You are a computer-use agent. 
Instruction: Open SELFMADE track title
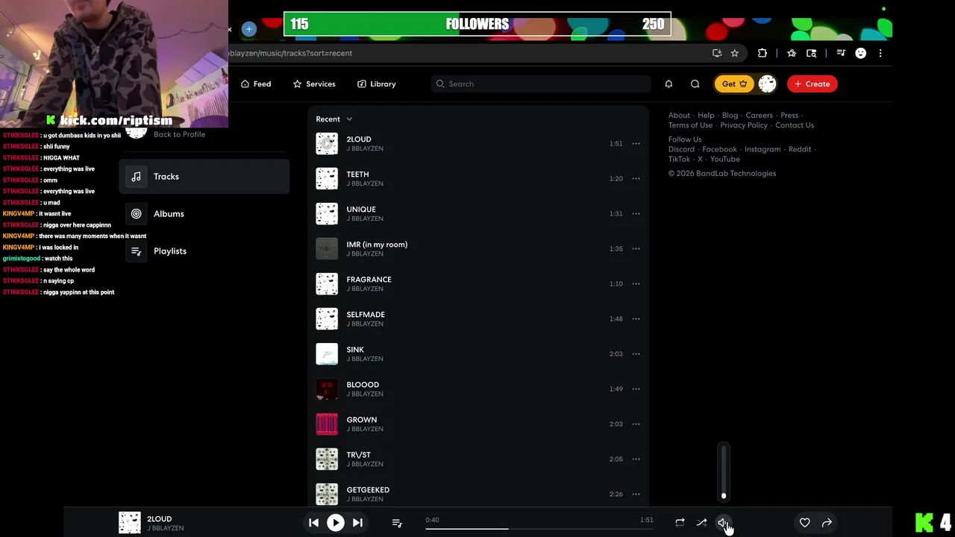point(366,315)
